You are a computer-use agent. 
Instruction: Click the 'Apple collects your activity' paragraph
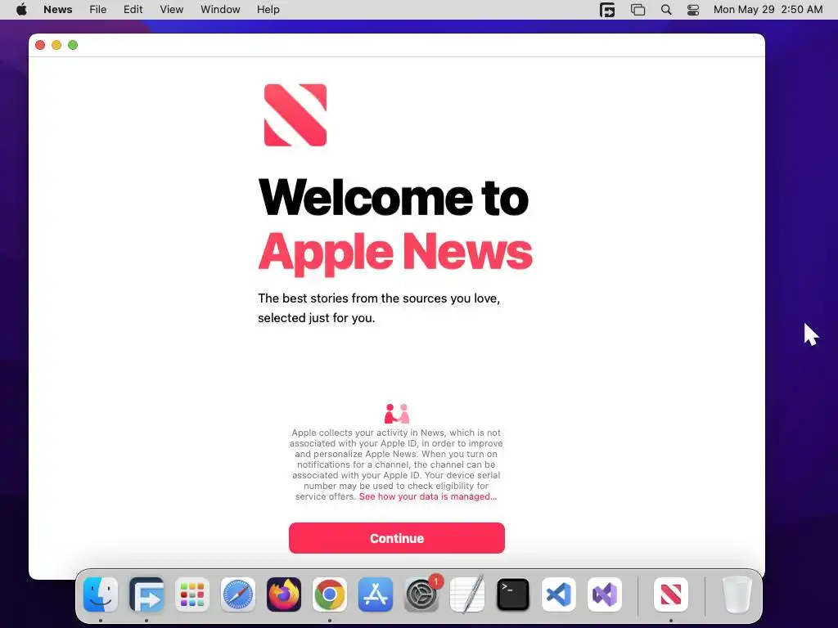click(396, 464)
